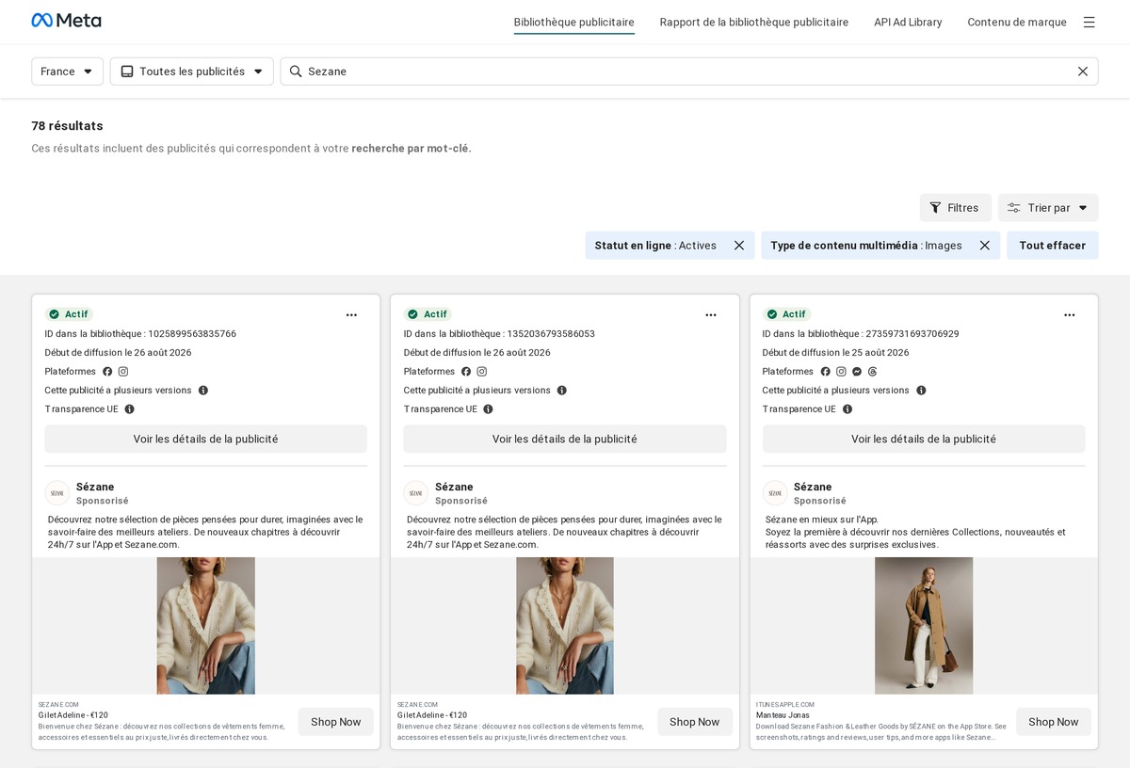The image size is (1130, 768).
Task: Click Facebook platform icon in ad 27359731693706929
Action: 826,372
